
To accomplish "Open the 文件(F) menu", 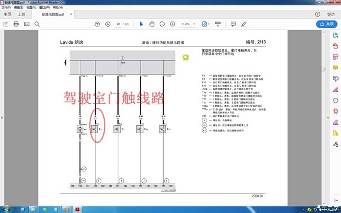I will [x=6, y=7].
